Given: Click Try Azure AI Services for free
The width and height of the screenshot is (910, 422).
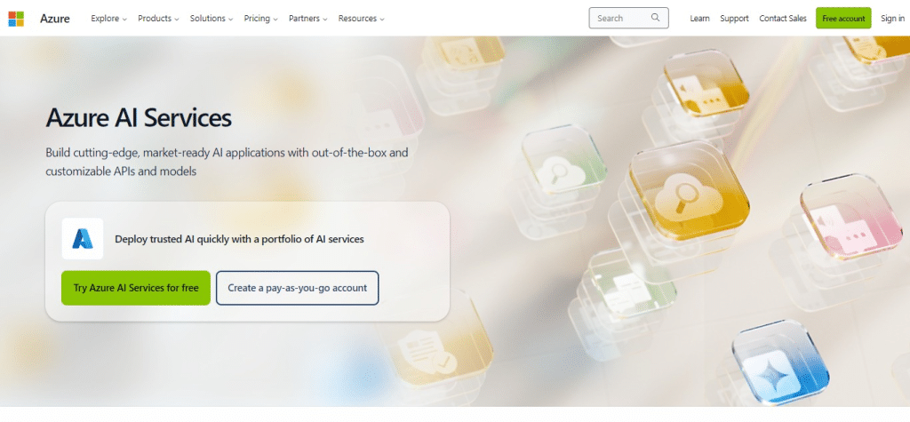Looking at the screenshot, I should point(136,288).
